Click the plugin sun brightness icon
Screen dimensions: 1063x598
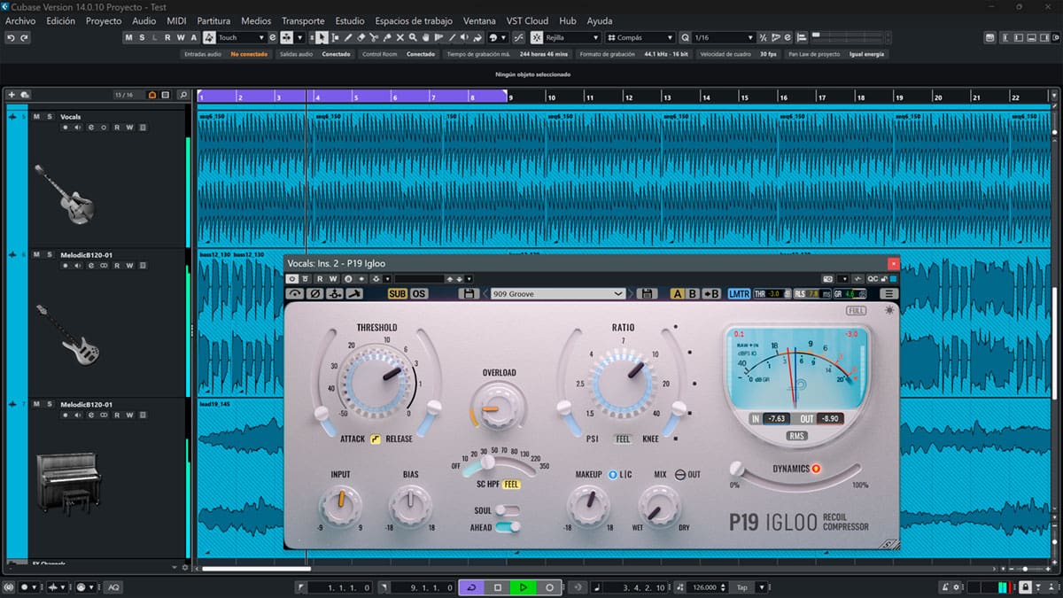point(889,310)
